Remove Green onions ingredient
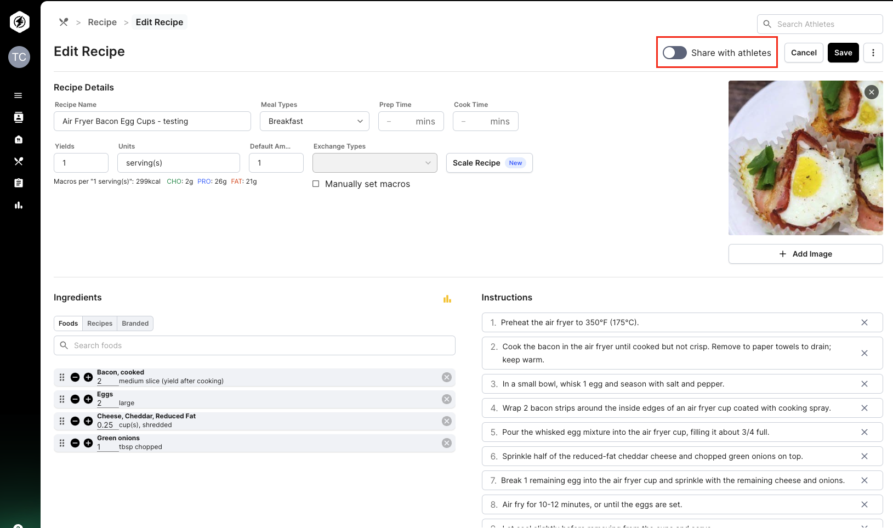893x528 pixels. (447, 443)
